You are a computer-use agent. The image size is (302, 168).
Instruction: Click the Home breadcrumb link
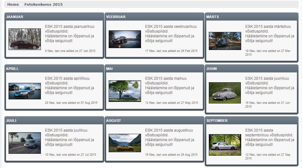[x=13, y=4]
